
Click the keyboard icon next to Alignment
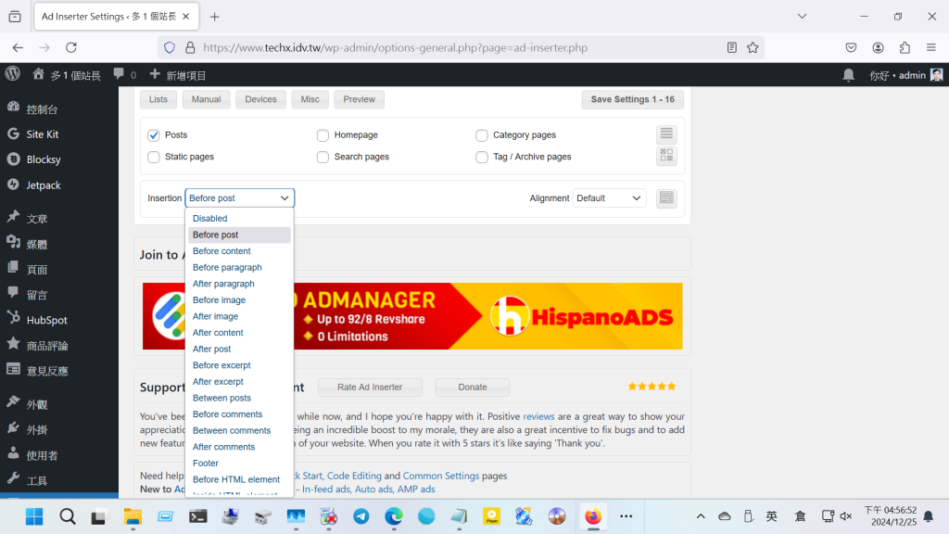coord(666,198)
